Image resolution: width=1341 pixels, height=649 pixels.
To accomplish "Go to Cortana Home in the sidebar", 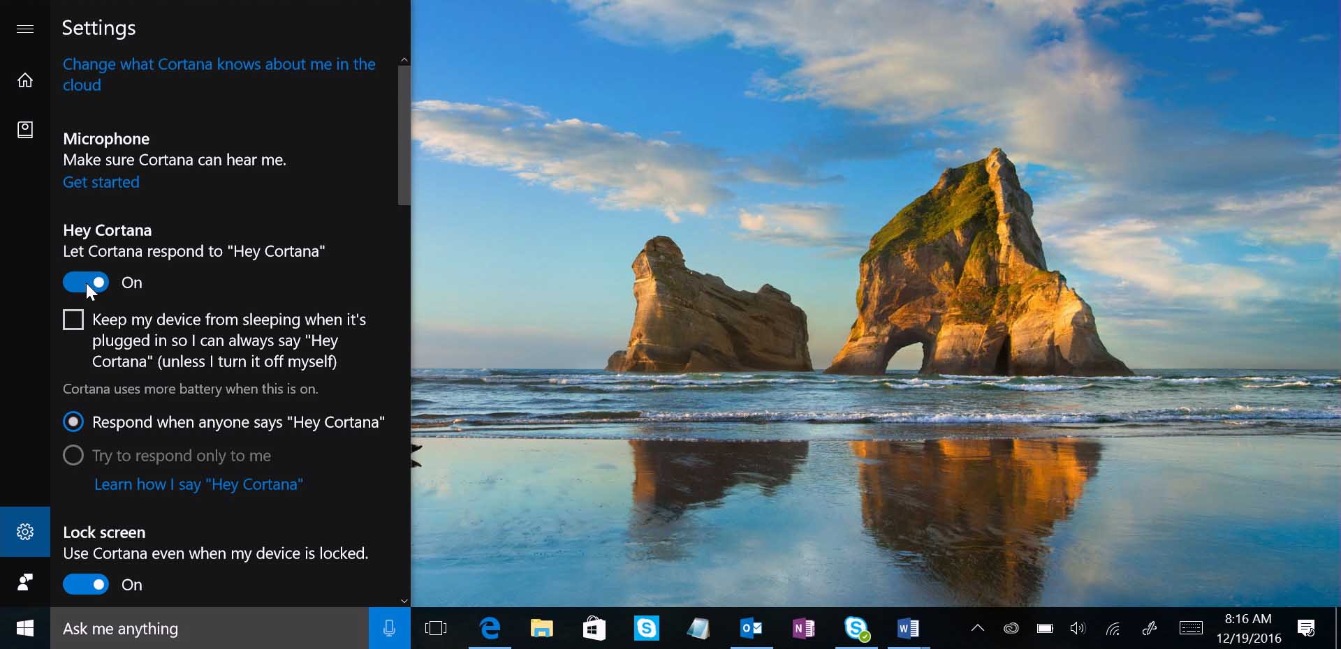I will 25,80.
